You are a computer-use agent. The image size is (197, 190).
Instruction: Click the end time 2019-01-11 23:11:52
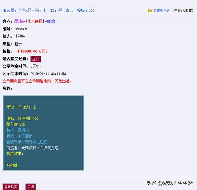[x=48, y=74]
